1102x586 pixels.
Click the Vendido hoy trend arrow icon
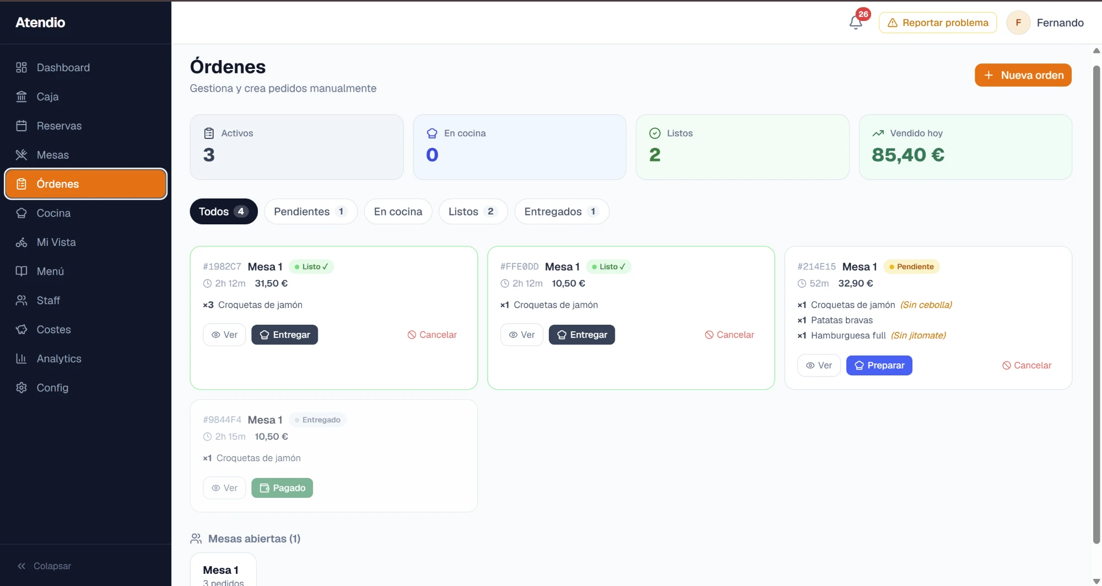pos(878,133)
